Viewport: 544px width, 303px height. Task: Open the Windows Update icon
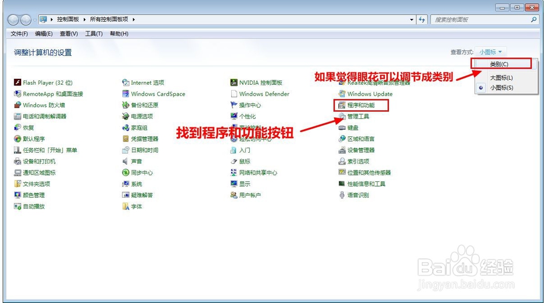pos(342,94)
